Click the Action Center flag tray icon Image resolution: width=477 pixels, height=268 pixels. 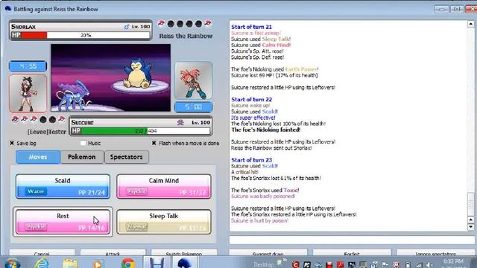point(385,265)
